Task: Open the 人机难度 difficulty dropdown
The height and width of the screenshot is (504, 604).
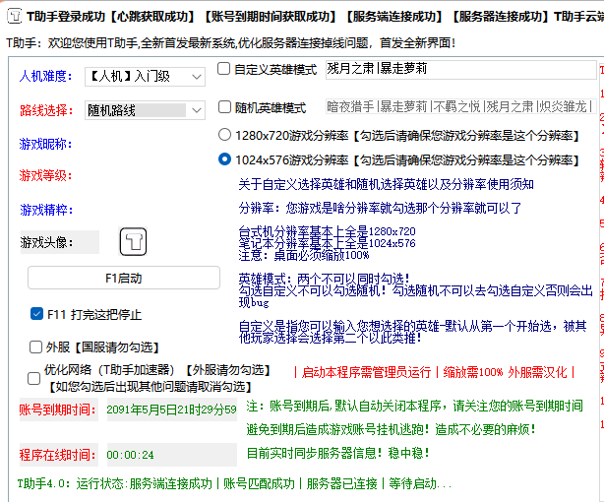Action: click(x=145, y=77)
